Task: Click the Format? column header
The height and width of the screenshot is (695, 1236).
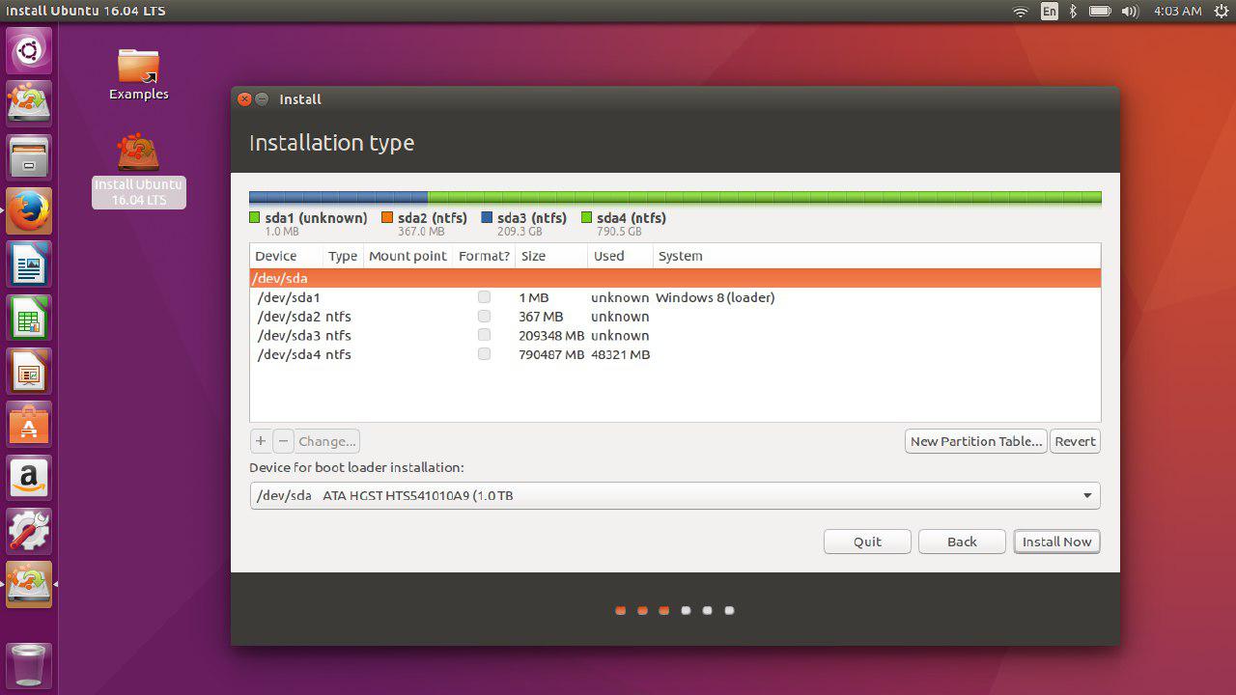Action: (484, 256)
